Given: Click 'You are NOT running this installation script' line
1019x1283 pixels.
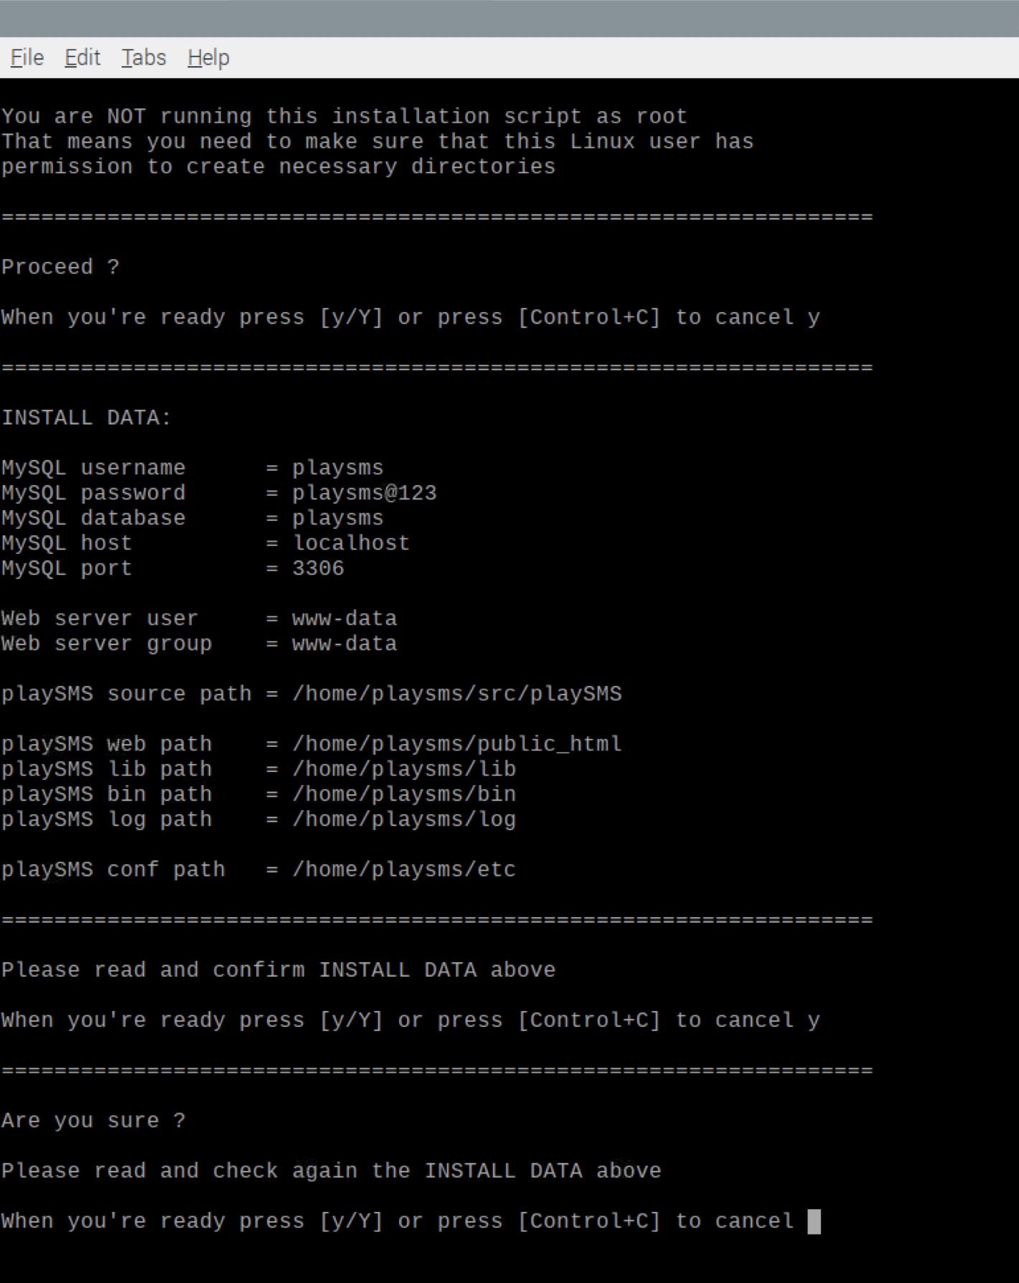Looking at the screenshot, I should click(344, 116).
